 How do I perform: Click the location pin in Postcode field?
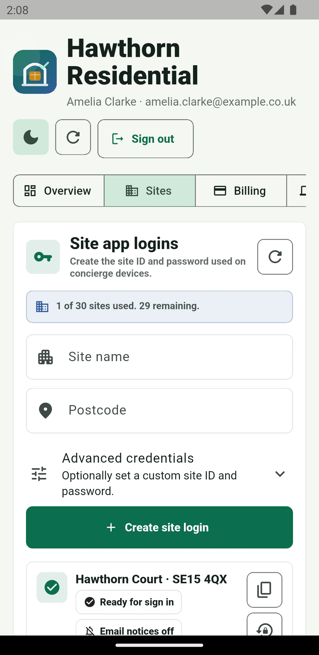[x=45, y=410]
